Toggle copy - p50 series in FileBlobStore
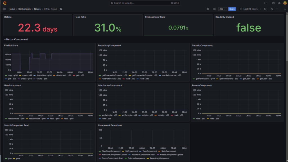This screenshot has width=288, height=162. (13, 75)
